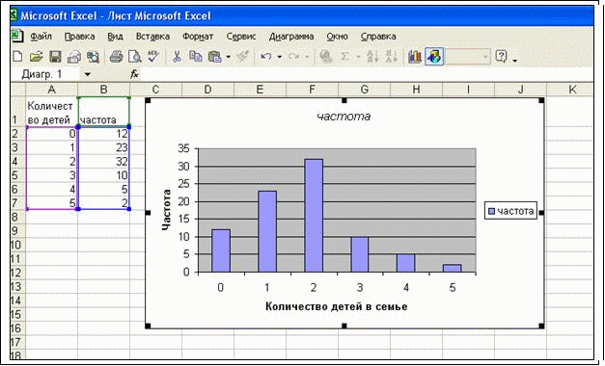This screenshot has height=366, width=605.
Task: Click the Sort Descending icon
Action: click(x=392, y=57)
